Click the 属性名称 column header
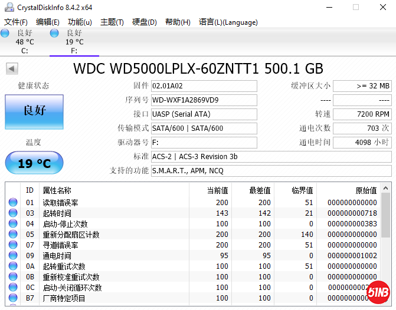The height and width of the screenshot is (310, 396). (x=57, y=190)
